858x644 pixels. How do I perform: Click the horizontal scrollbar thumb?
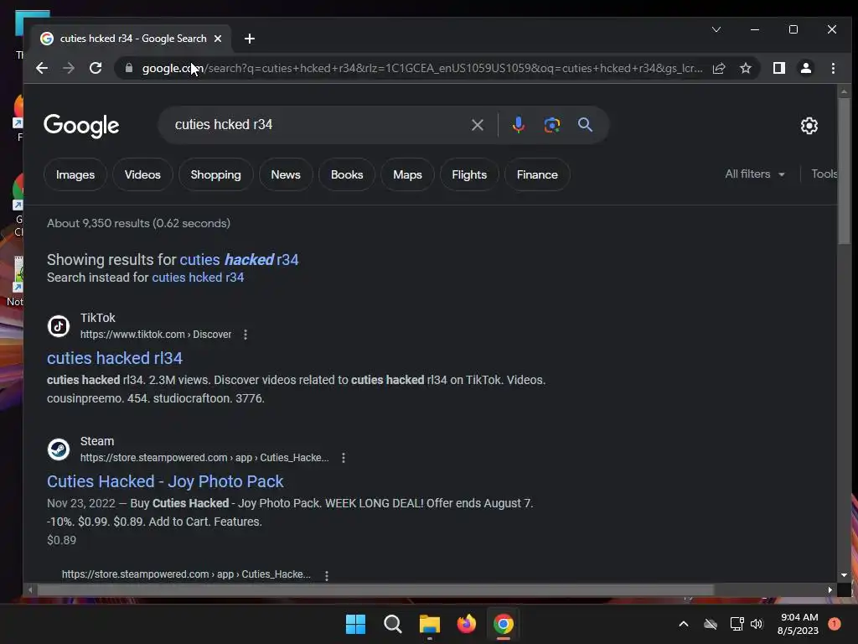(x=375, y=589)
